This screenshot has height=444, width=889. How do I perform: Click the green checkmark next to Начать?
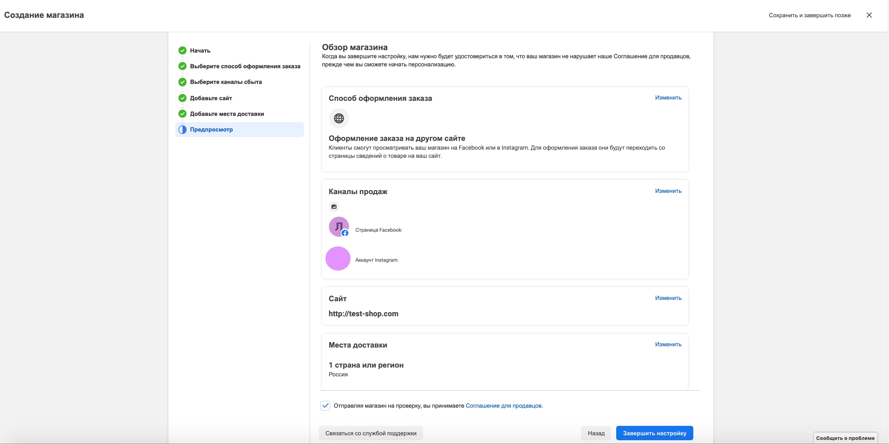pyautogui.click(x=182, y=50)
